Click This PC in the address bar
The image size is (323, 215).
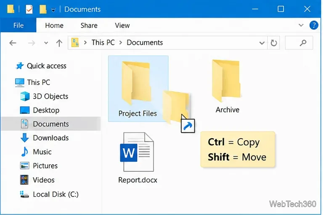[x=103, y=42]
